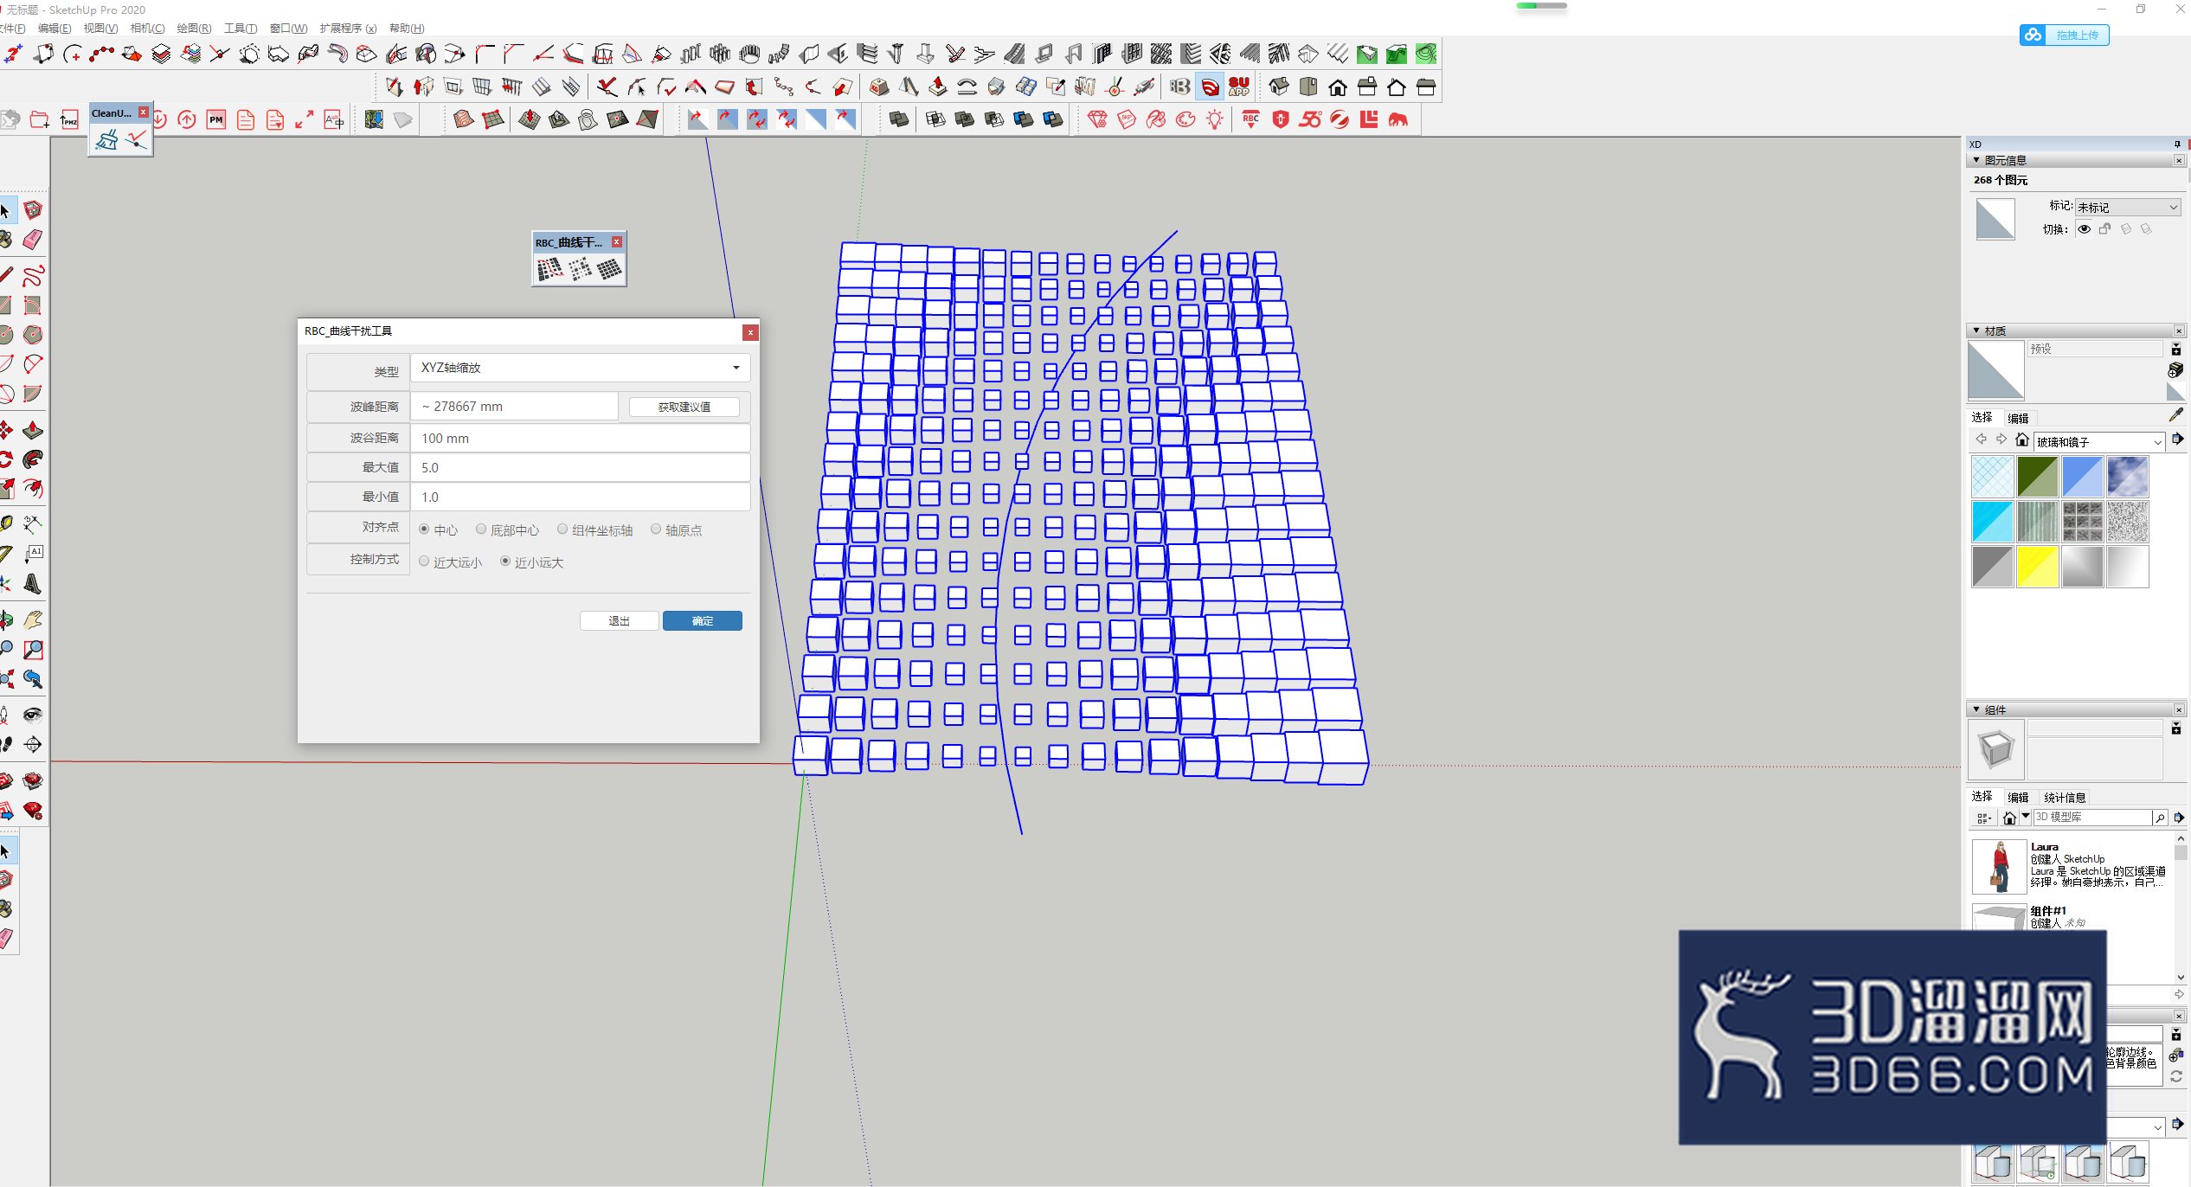
Task: Select the Push/Pull tool
Action: pyautogui.click(x=33, y=430)
